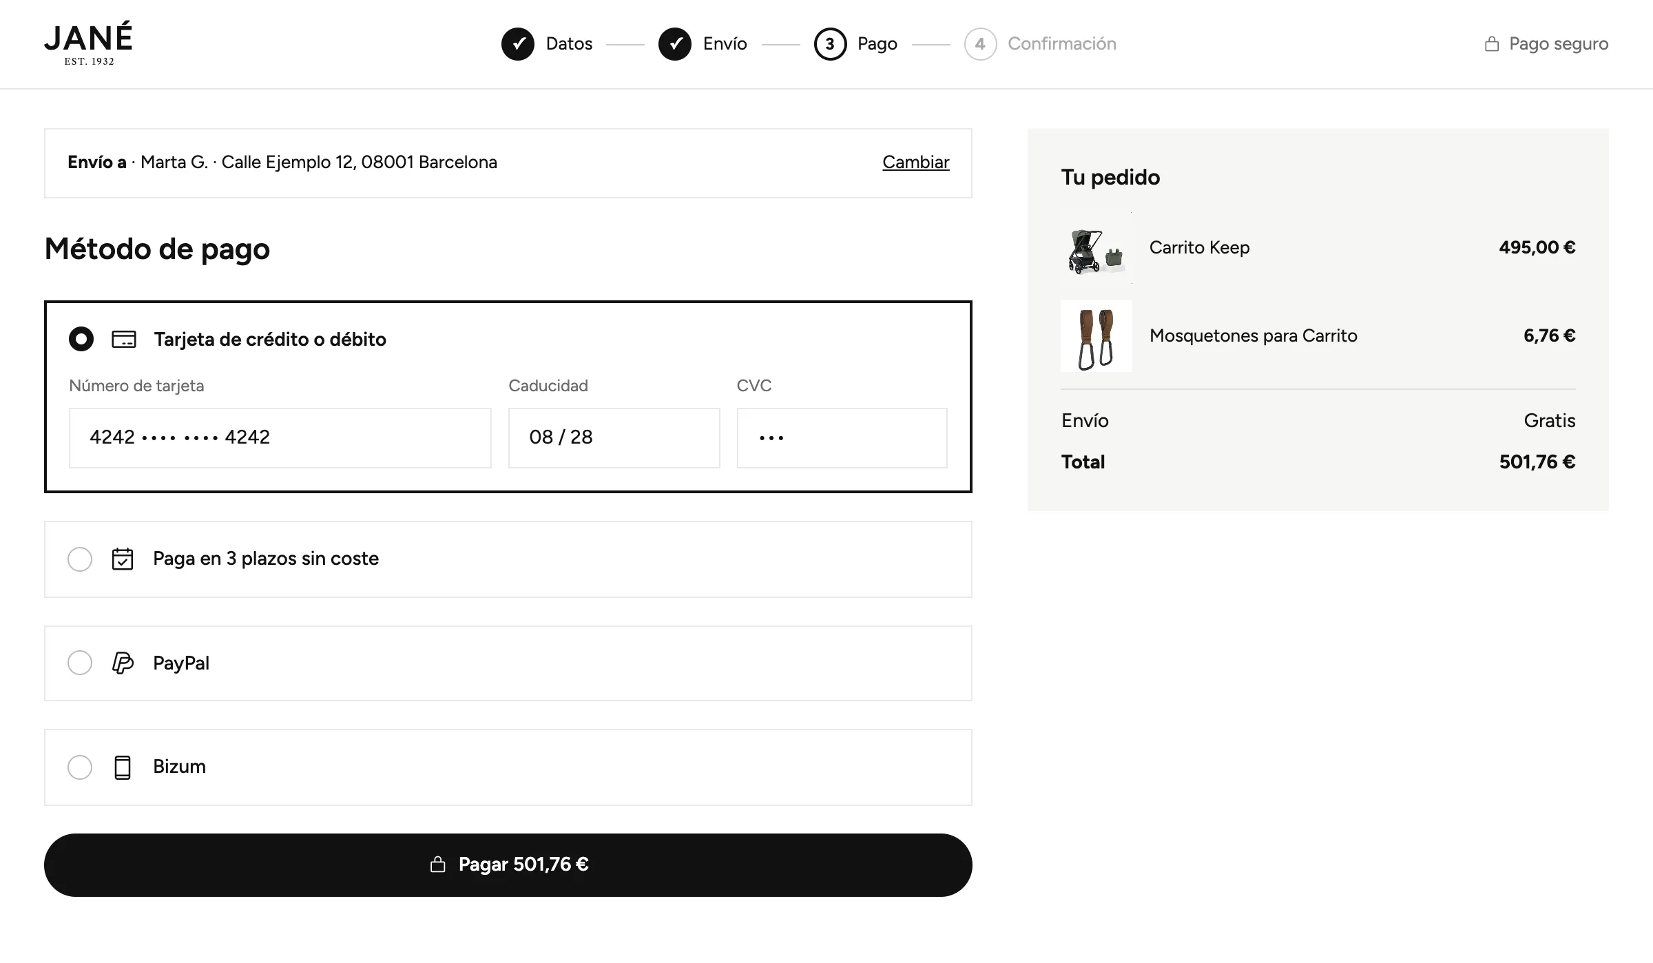Focus the CVC field
The height and width of the screenshot is (963, 1653).
pyautogui.click(x=842, y=438)
